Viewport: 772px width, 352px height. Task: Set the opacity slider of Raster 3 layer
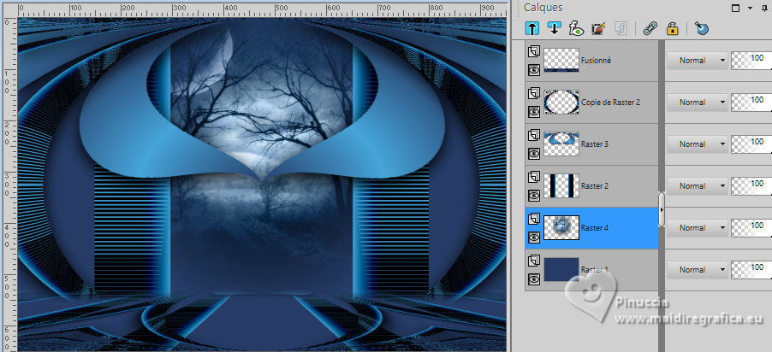point(751,144)
